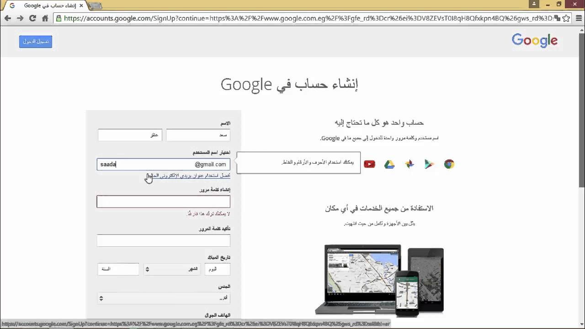Image resolution: width=585 pixels, height=329 pixels.
Task: Select the Google account creation browser tab
Action: point(46,5)
